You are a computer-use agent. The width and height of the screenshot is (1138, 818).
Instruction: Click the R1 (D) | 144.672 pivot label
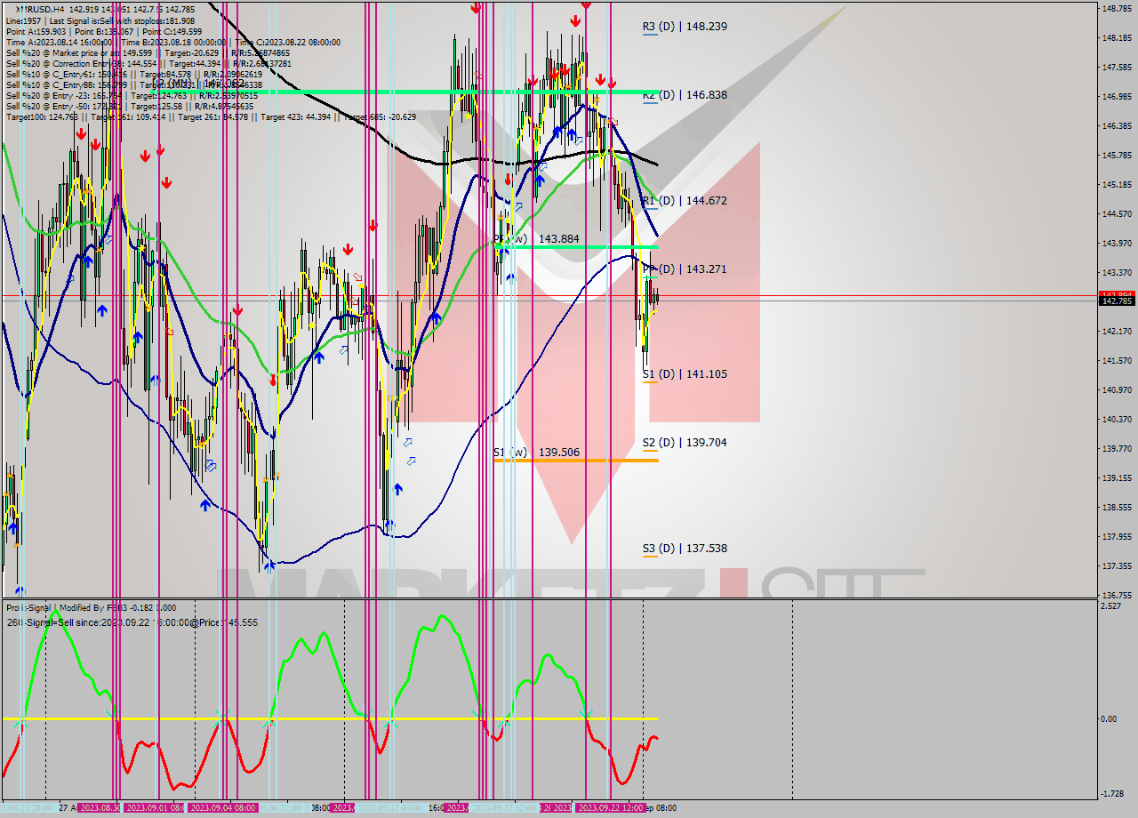tap(685, 201)
